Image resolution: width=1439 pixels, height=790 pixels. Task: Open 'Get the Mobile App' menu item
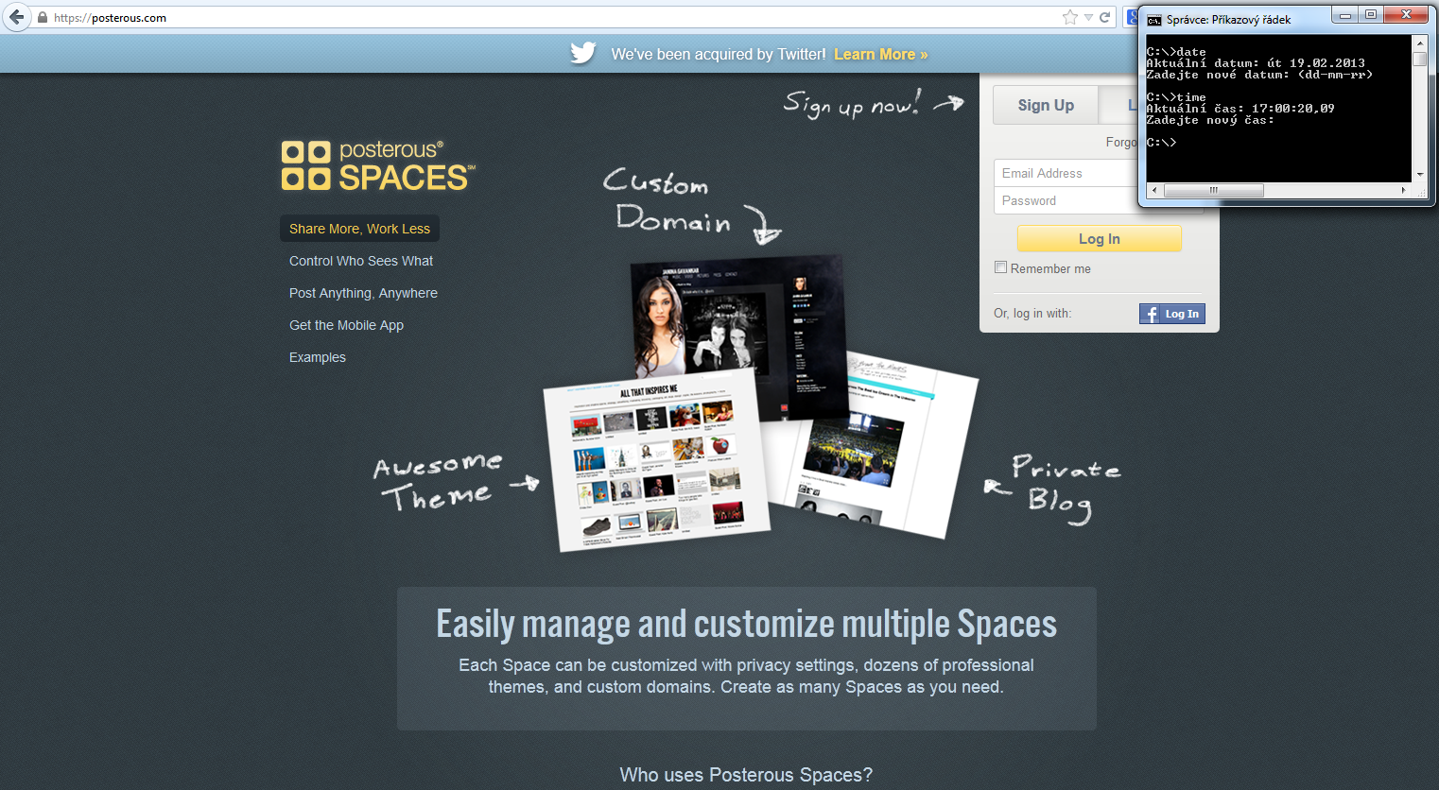coord(346,325)
